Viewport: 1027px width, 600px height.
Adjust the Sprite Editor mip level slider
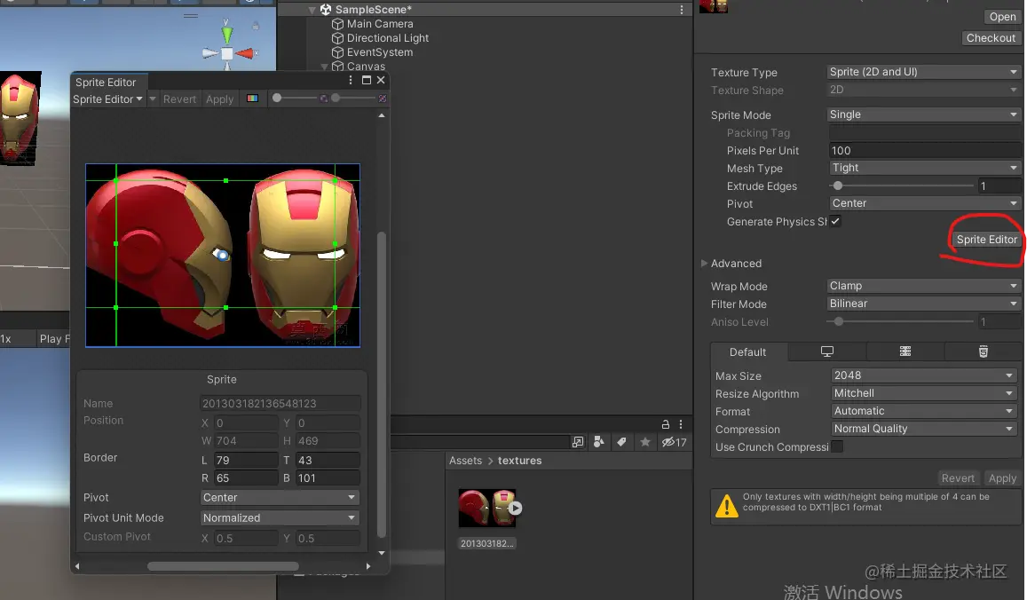tap(353, 99)
